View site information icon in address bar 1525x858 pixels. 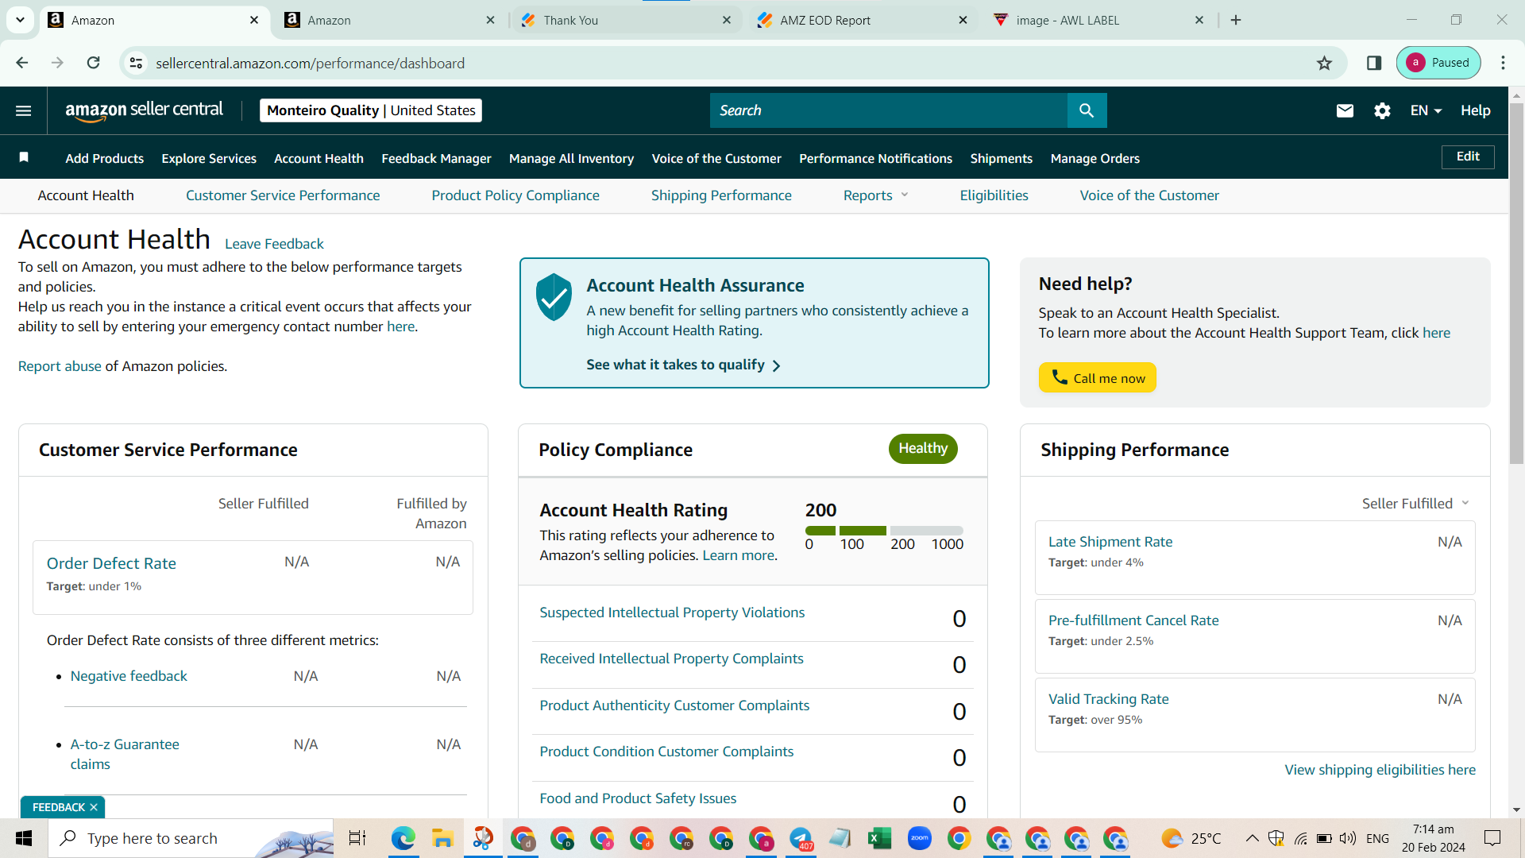pos(137,63)
